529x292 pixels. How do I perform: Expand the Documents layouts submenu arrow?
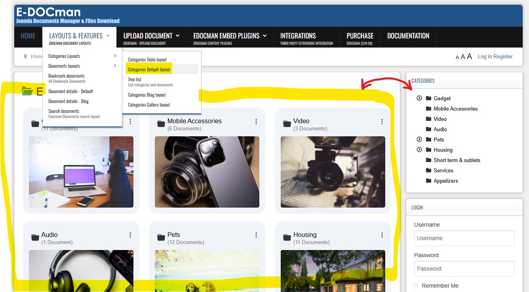pos(115,66)
